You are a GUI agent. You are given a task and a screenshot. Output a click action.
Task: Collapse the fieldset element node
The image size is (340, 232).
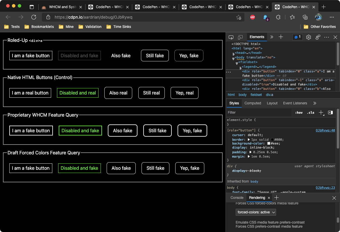[237, 63]
